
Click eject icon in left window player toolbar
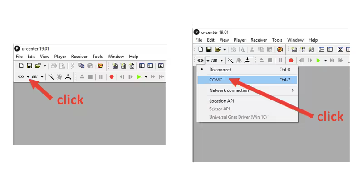click(x=82, y=77)
